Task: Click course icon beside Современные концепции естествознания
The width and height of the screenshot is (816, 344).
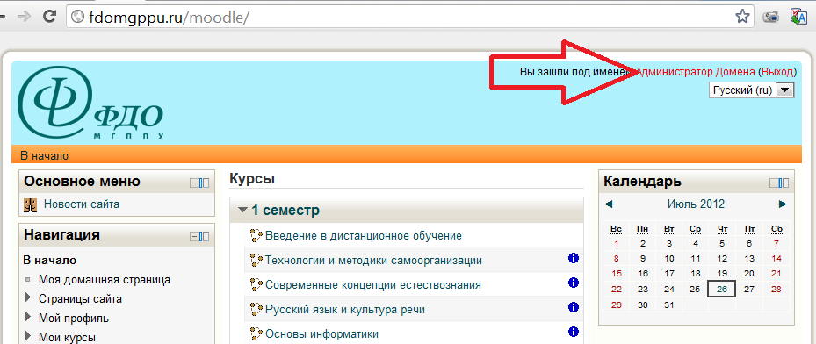Action: tap(256, 284)
